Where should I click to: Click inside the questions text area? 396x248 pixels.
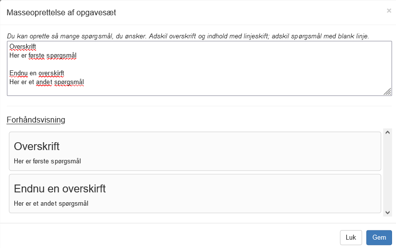(200, 68)
